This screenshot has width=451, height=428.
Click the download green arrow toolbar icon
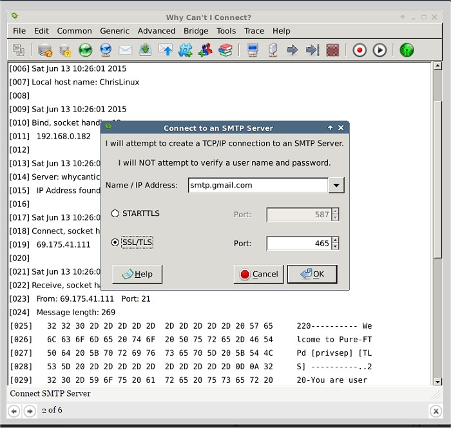click(145, 50)
